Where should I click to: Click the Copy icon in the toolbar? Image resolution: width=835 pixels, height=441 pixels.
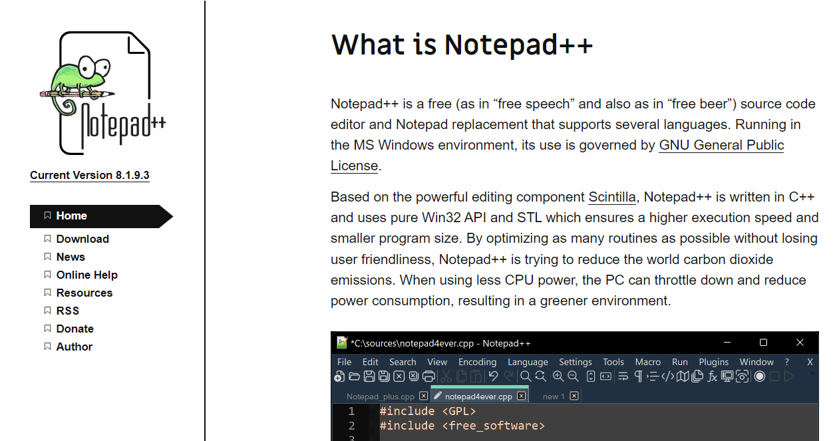click(462, 376)
